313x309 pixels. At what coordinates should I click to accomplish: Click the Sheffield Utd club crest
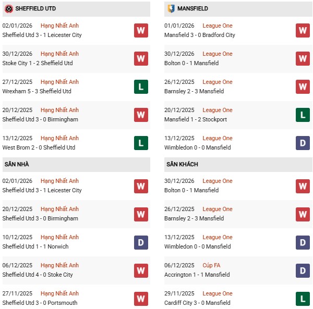[x=9, y=9]
